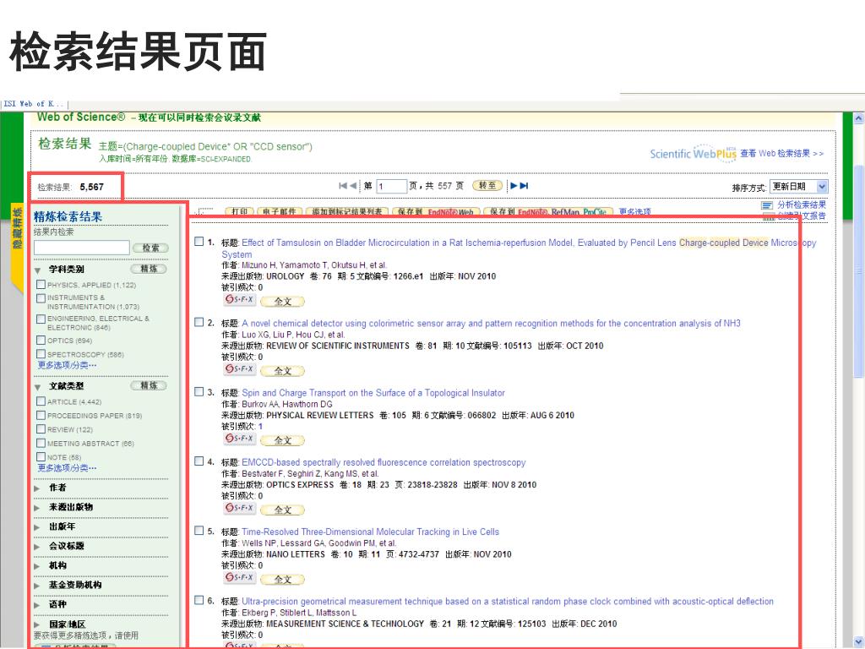Open full text of the UROLOGY record
The height and width of the screenshot is (649, 865).
pyautogui.click(x=282, y=302)
